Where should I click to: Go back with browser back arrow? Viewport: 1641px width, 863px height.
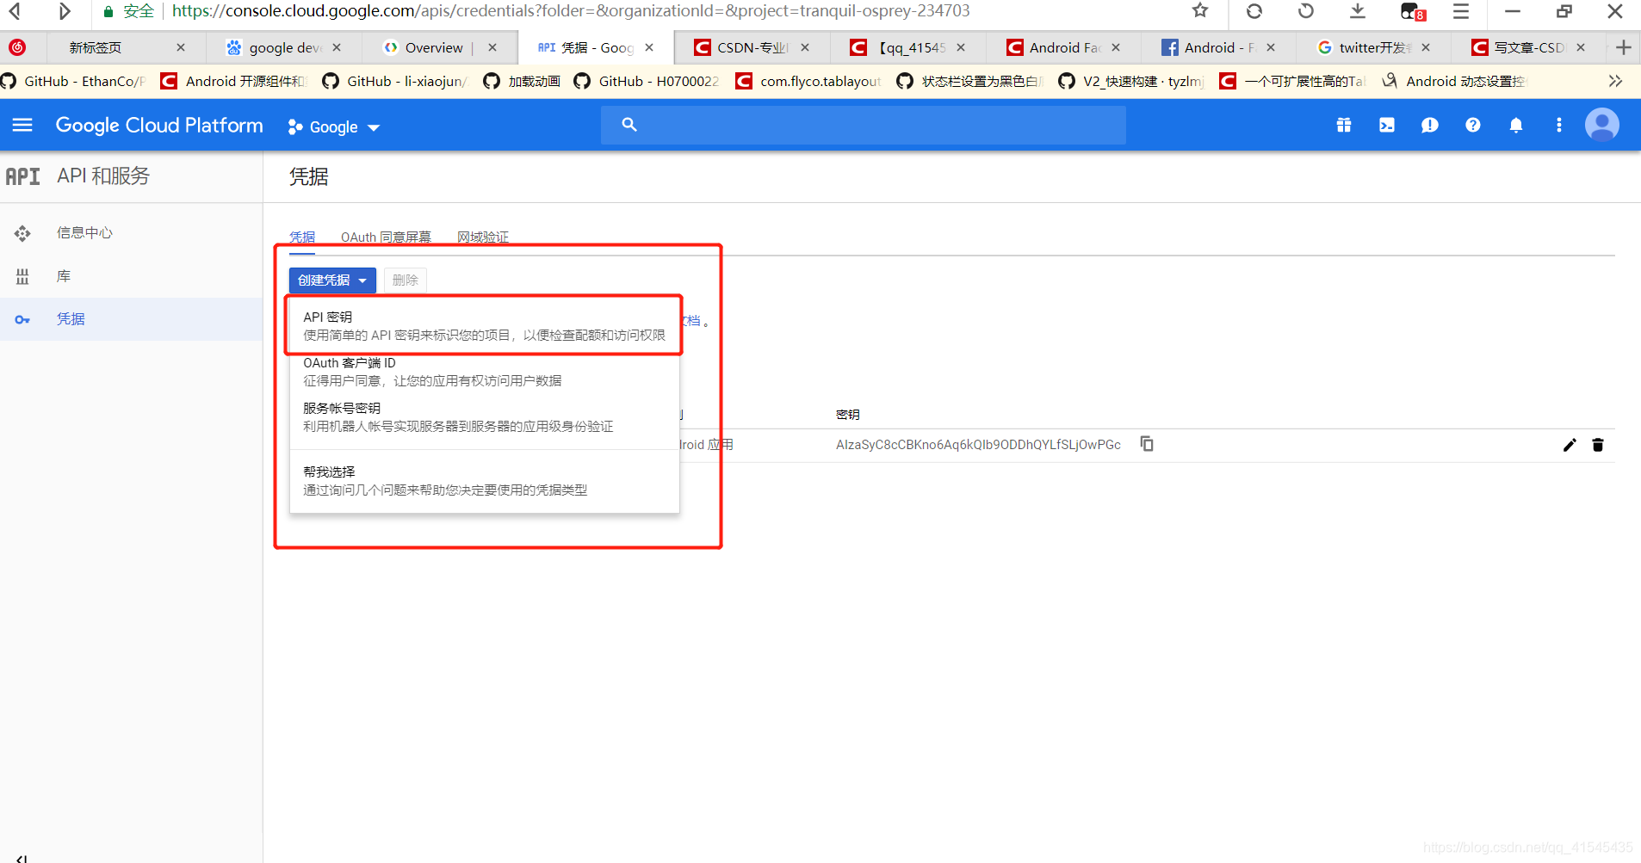15,12
